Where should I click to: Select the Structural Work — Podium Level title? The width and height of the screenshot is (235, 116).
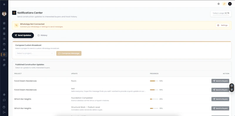tap(85, 107)
